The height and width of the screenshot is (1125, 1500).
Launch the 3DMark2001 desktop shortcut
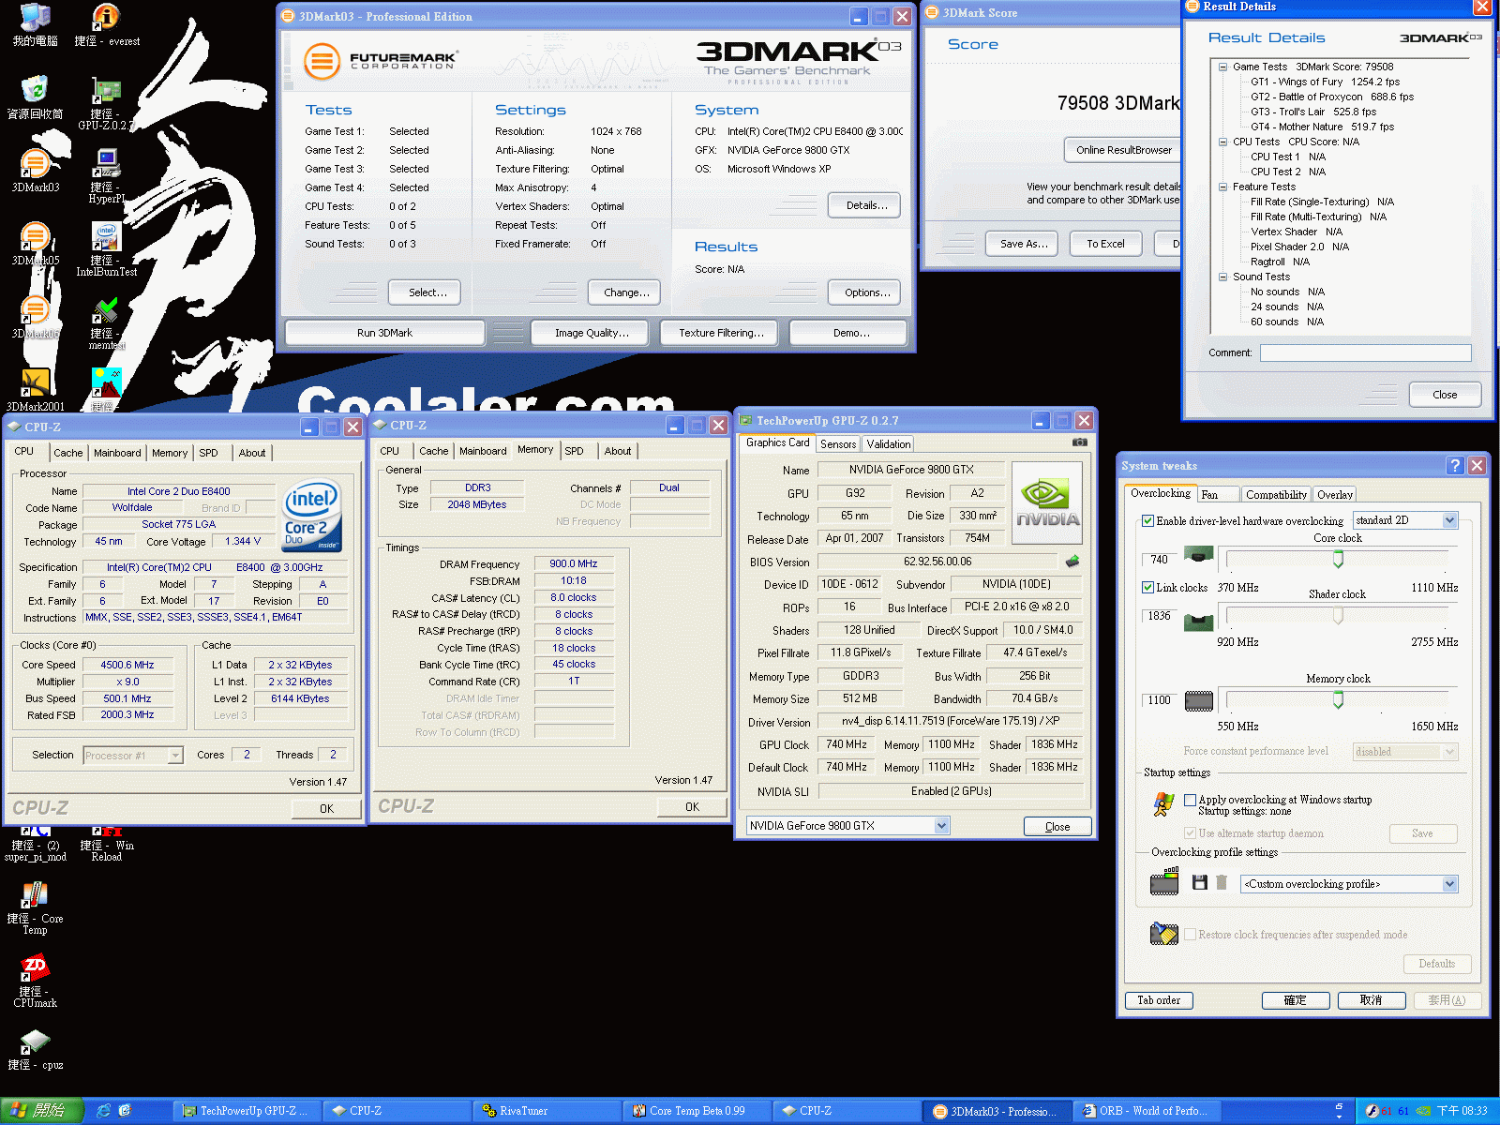coord(35,389)
